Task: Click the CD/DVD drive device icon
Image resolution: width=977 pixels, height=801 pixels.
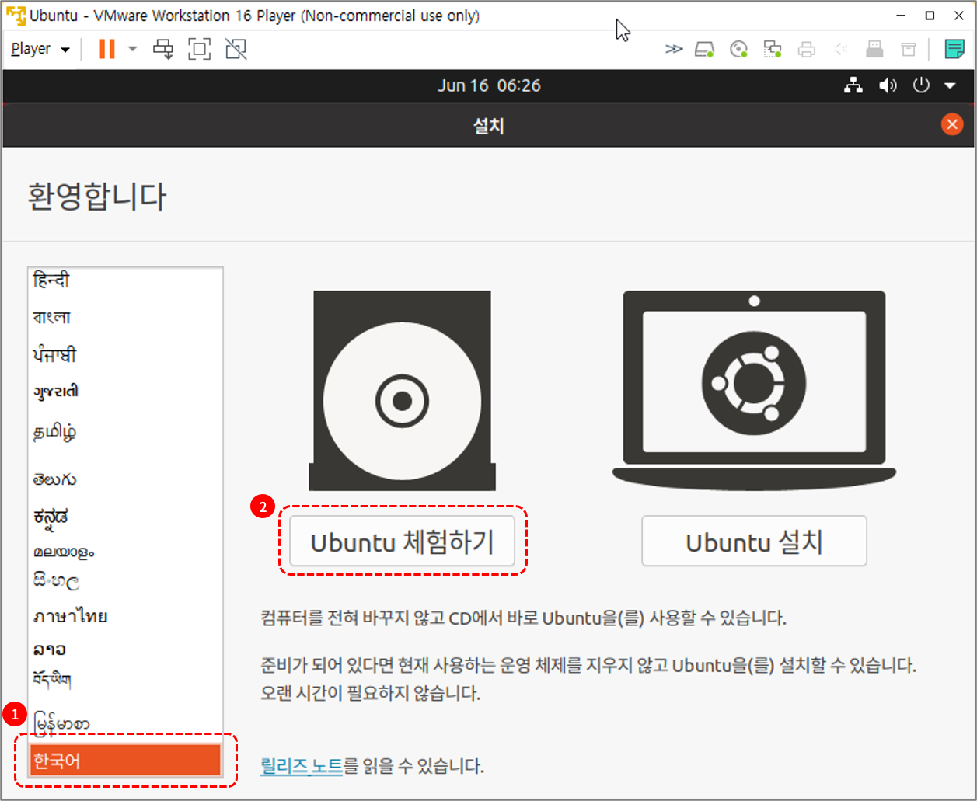Action: (x=738, y=50)
